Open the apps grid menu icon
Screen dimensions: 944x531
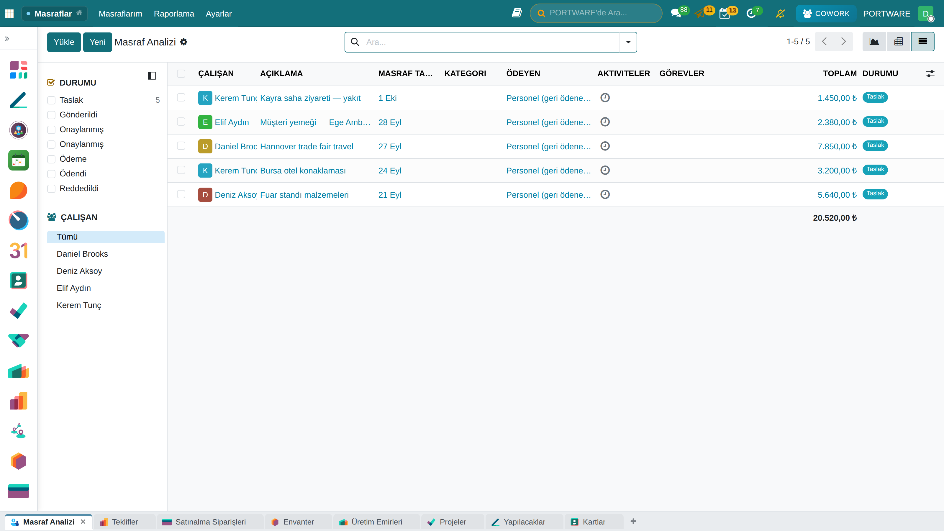pos(9,14)
